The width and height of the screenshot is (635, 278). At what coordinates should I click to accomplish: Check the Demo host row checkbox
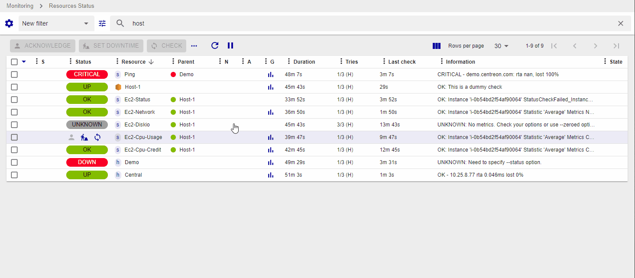14,162
